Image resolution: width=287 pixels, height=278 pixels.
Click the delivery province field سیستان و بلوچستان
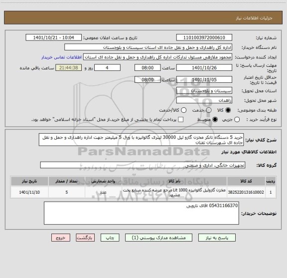tap(204, 91)
